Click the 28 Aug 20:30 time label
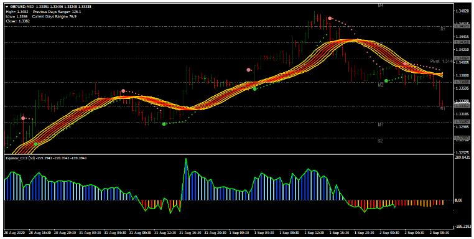Screen dimensions: 474x239 [x=65, y=233]
